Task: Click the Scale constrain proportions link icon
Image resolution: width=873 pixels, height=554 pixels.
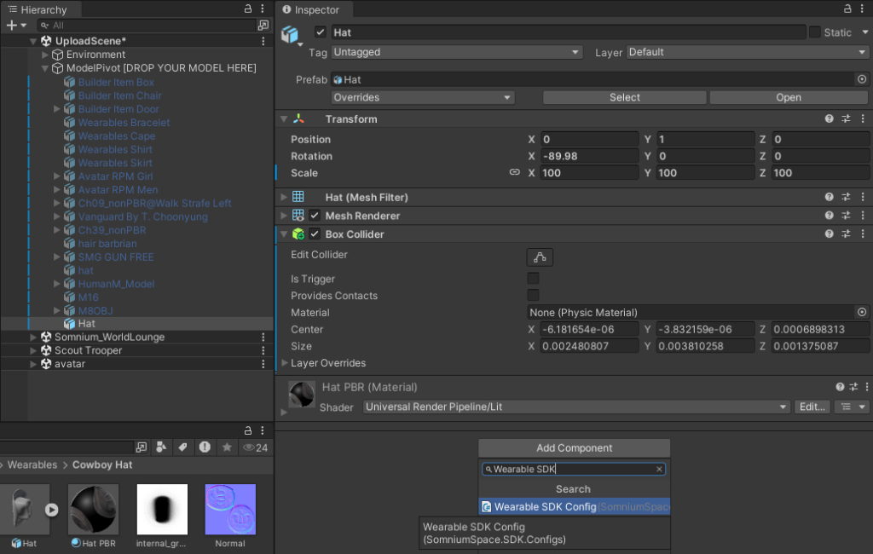Action: point(514,172)
